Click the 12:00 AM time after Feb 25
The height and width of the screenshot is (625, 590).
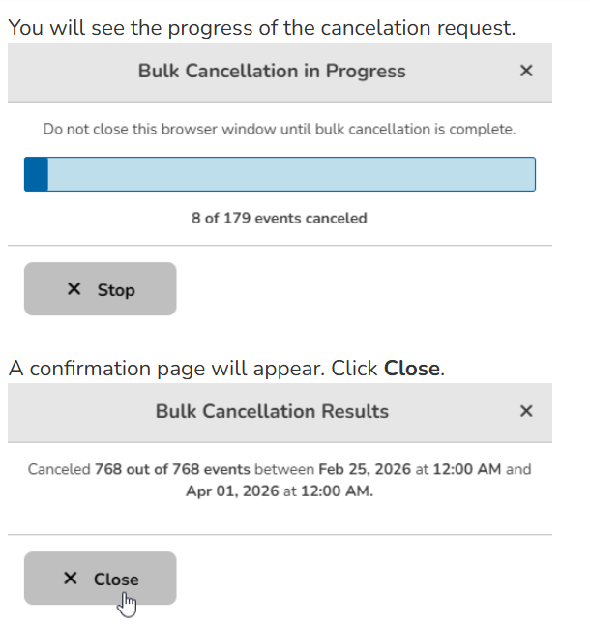pos(467,469)
